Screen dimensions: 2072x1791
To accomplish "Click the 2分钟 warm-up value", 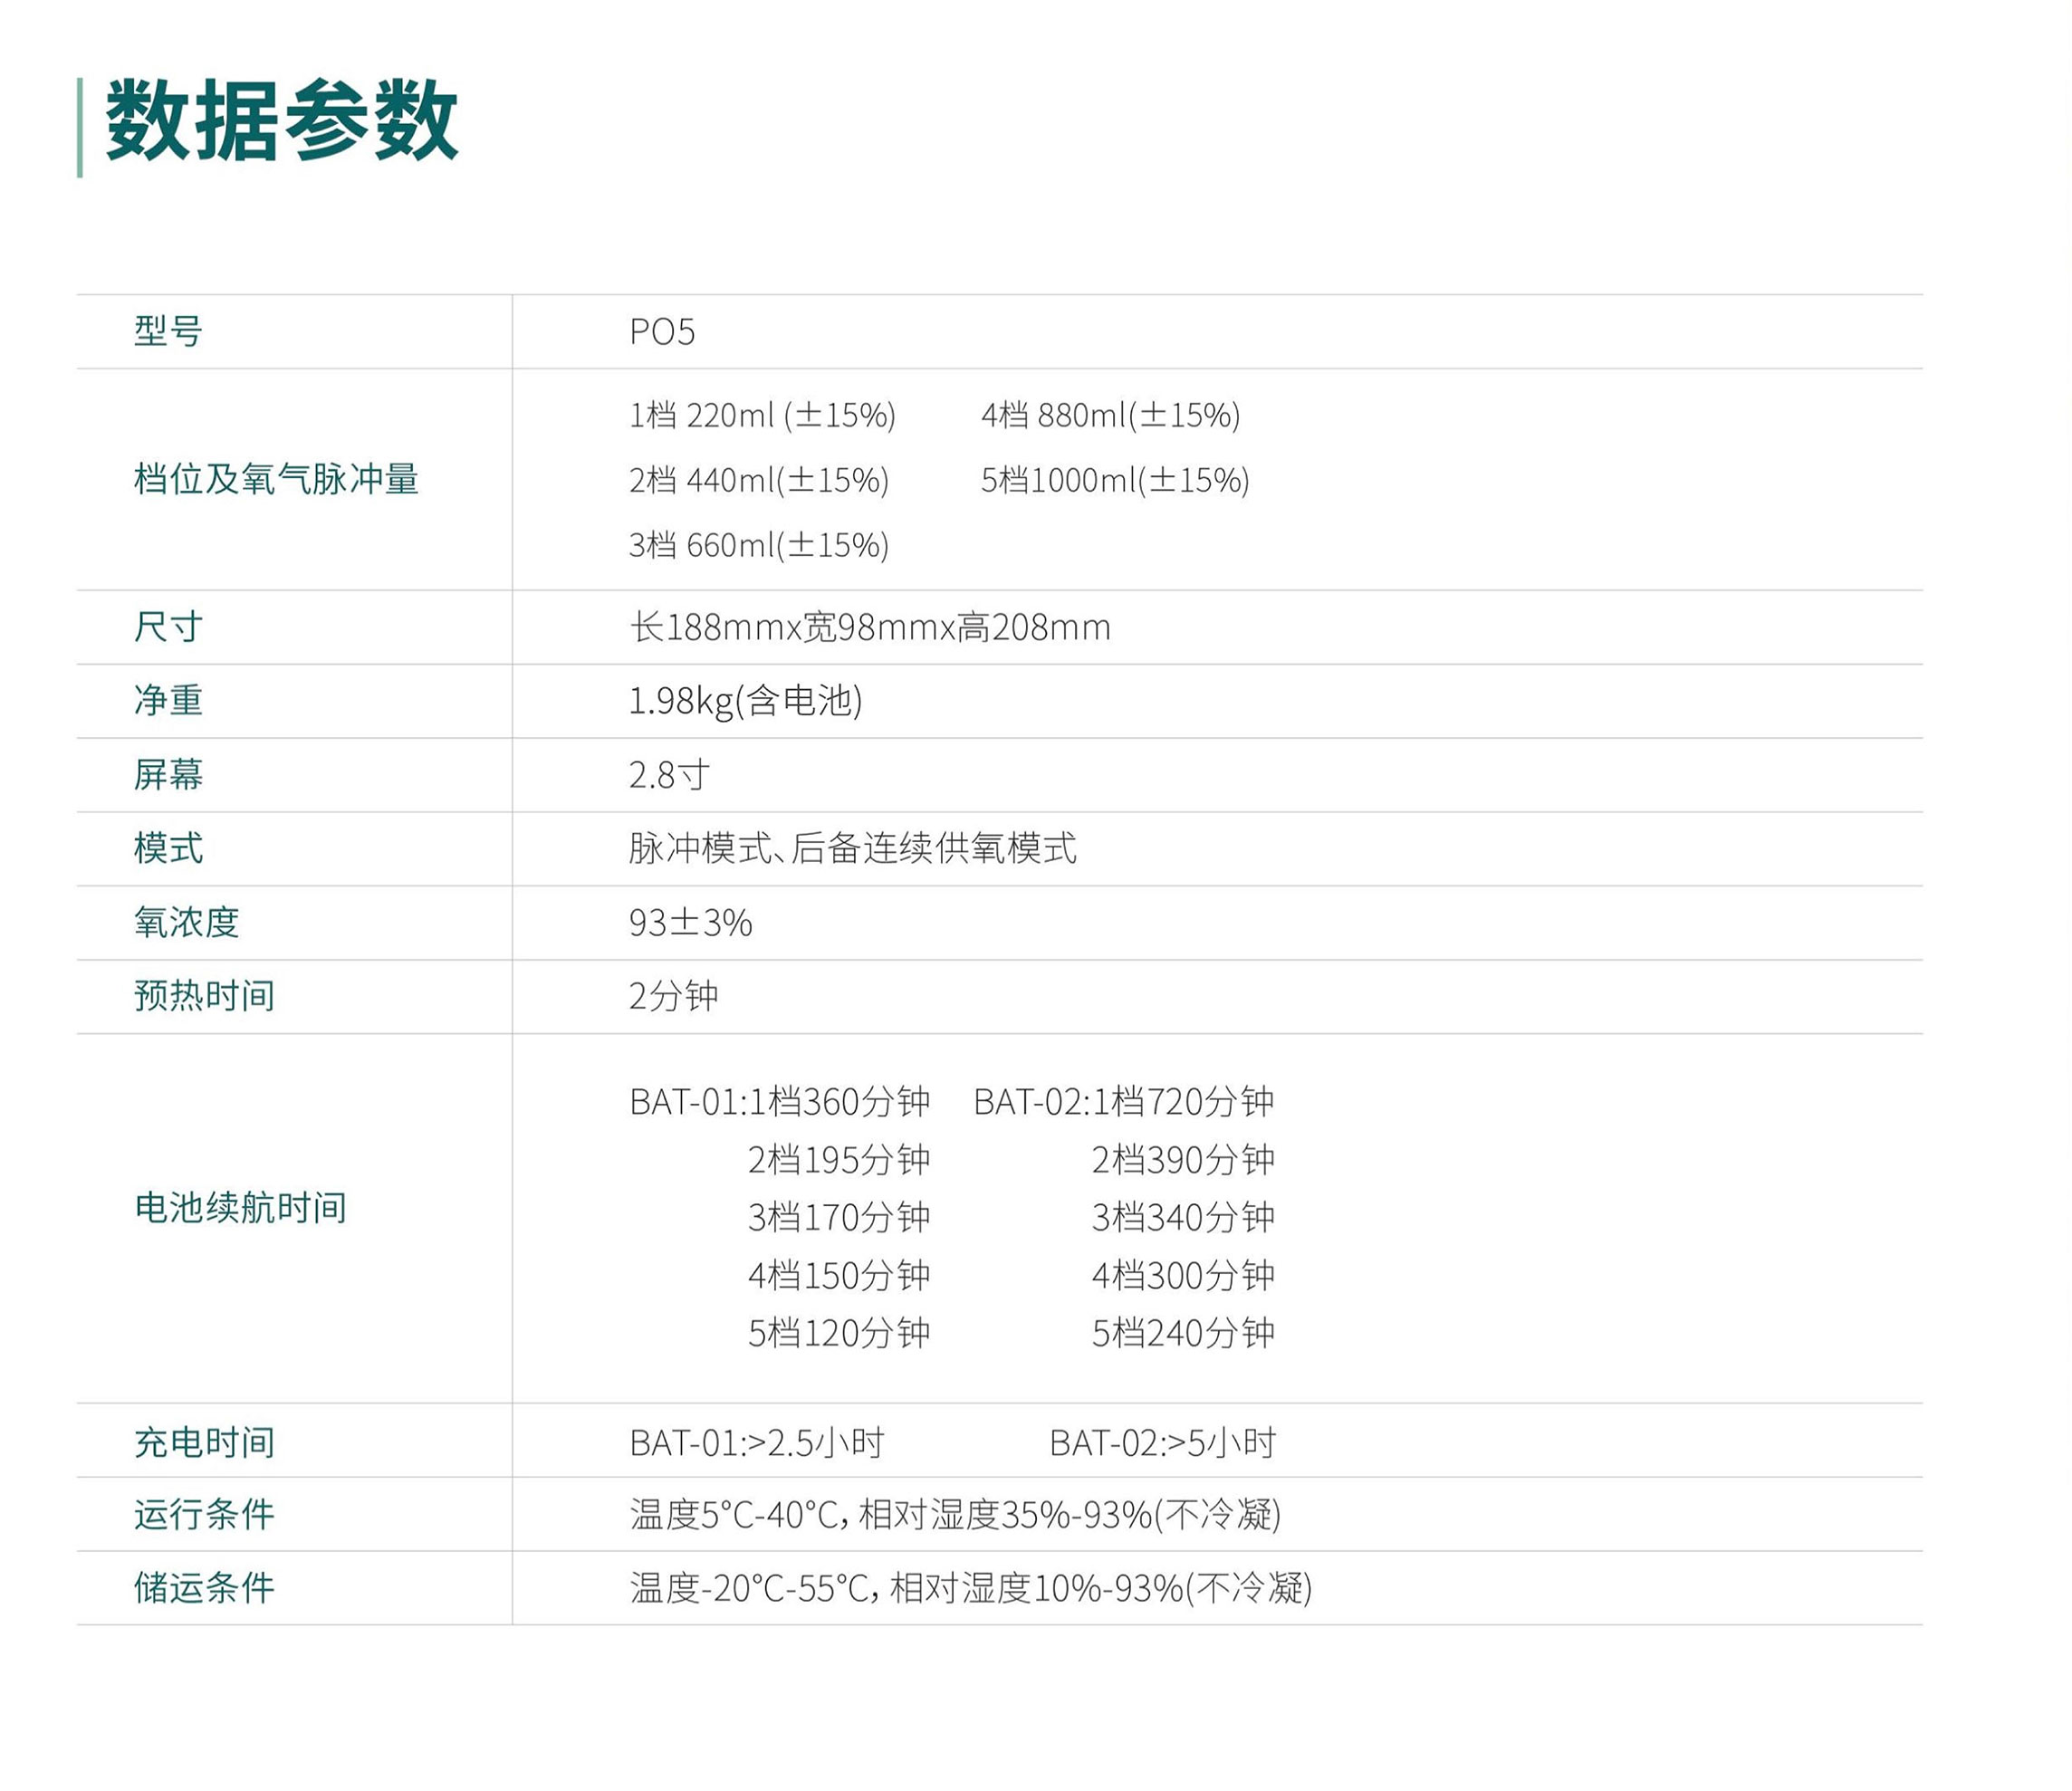I will pyautogui.click(x=673, y=996).
